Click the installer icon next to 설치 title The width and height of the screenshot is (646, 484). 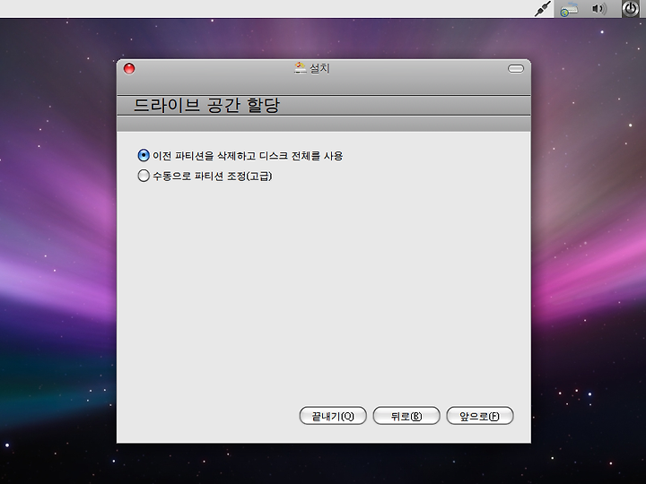(x=301, y=67)
